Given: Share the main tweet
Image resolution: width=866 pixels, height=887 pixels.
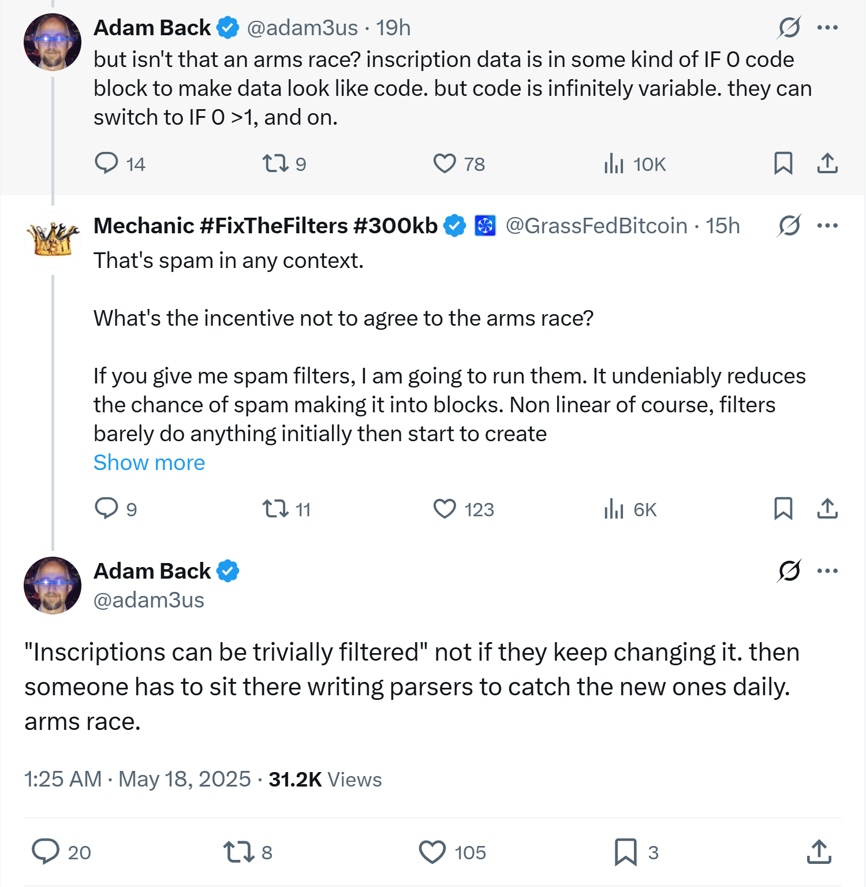Looking at the screenshot, I should pyautogui.click(x=819, y=852).
